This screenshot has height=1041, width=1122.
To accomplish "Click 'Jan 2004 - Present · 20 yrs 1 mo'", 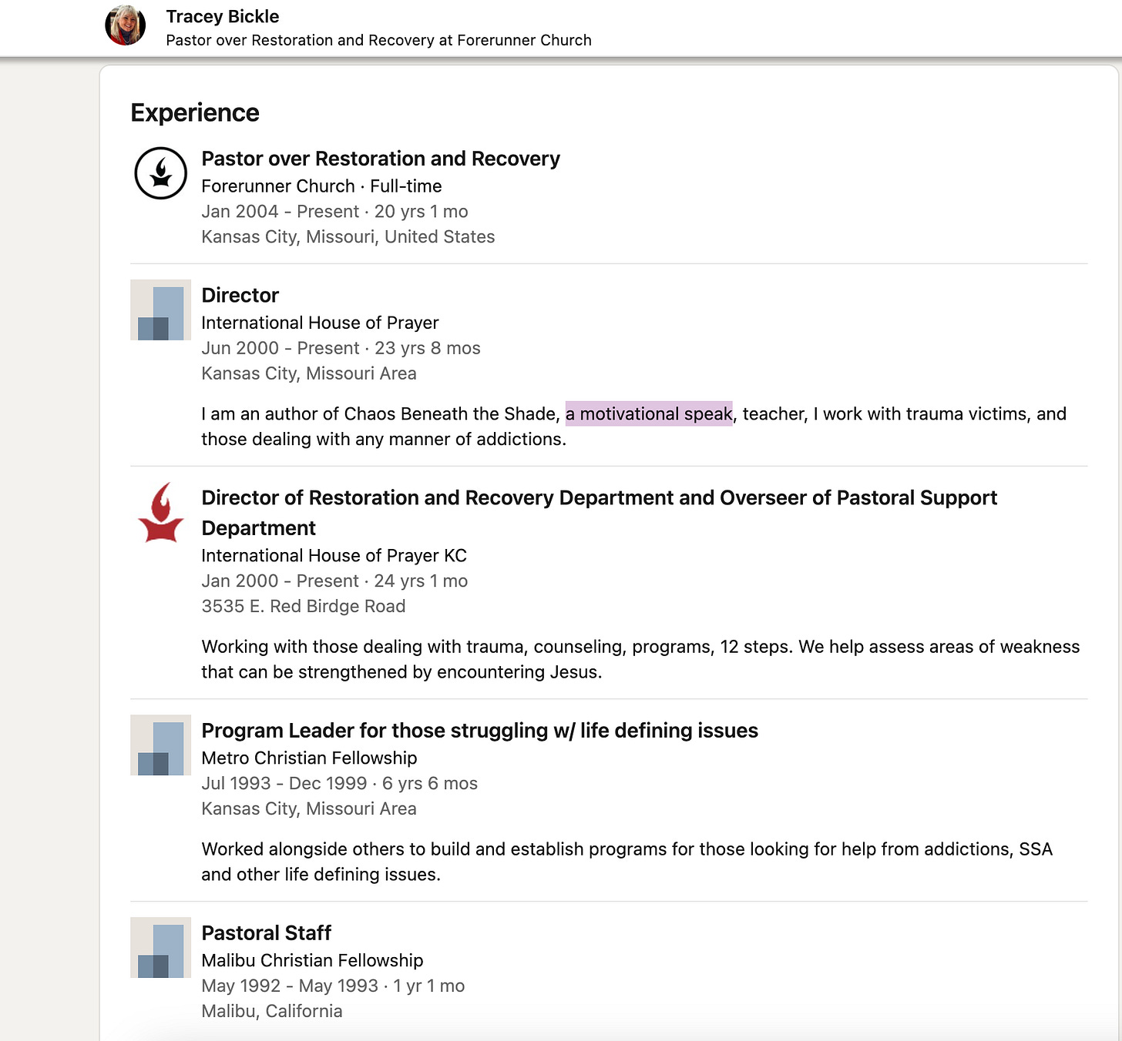I will coord(334,212).
